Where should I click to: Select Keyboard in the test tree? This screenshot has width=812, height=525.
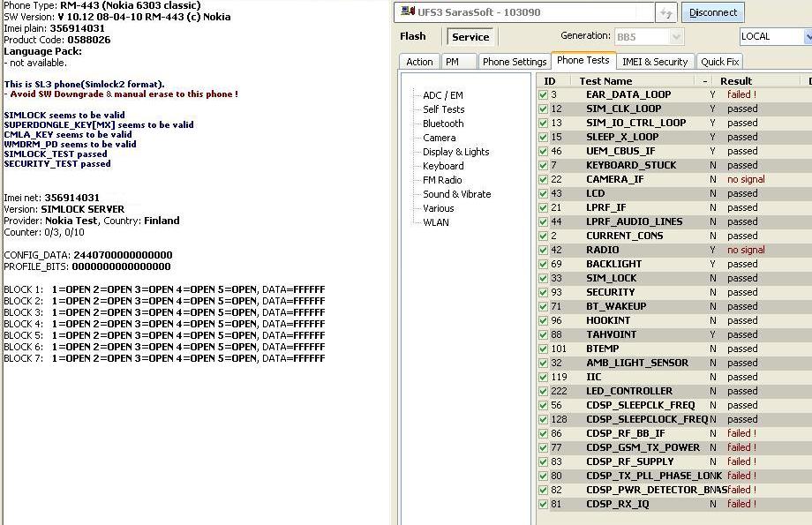click(443, 166)
